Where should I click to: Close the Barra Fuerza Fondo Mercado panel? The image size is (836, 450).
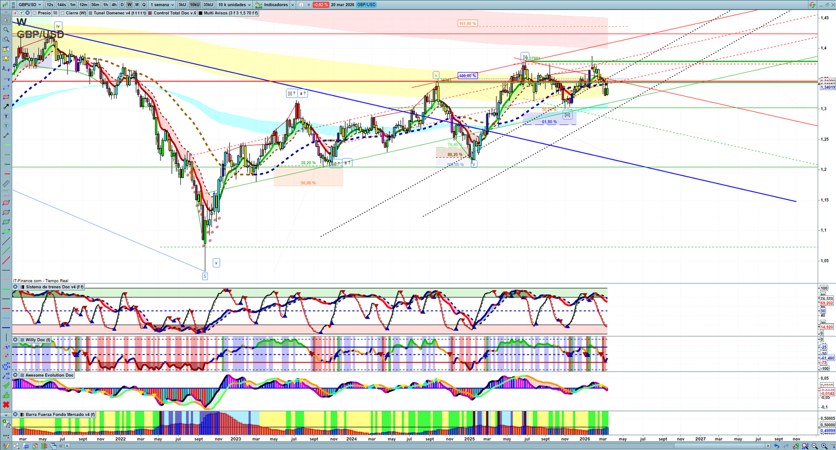click(16, 414)
